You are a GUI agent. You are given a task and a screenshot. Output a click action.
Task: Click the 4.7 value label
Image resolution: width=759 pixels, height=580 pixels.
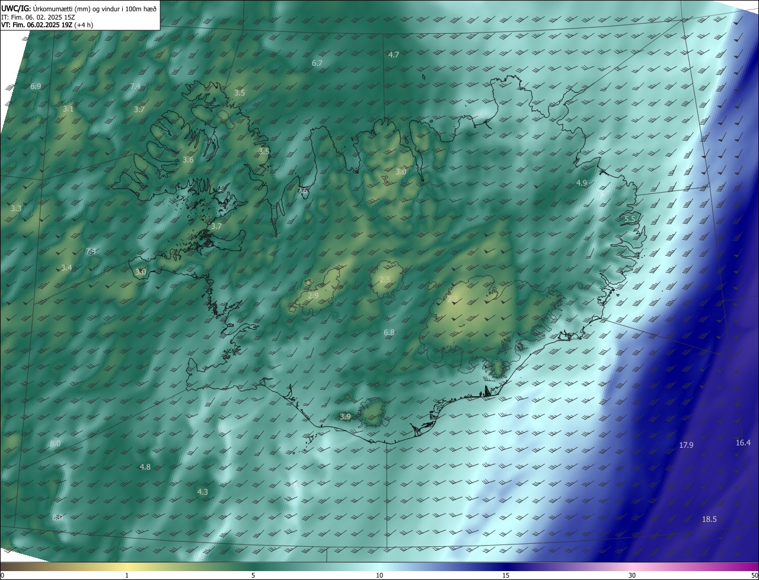click(x=394, y=55)
